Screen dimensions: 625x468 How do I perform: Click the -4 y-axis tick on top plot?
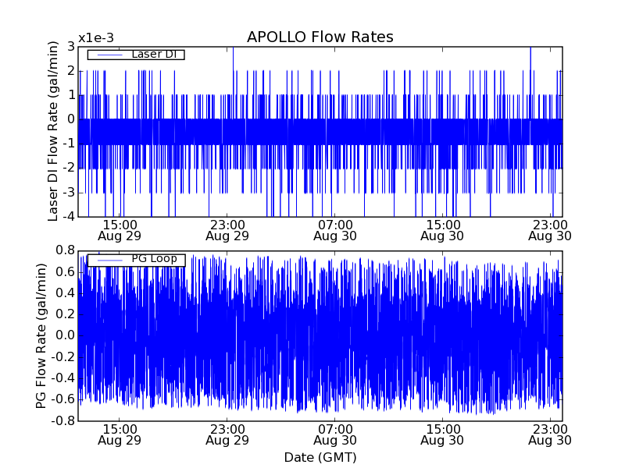coord(70,217)
